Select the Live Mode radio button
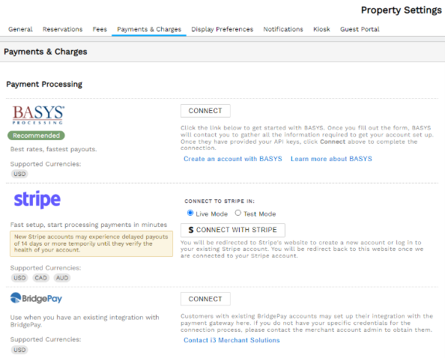This screenshot has width=445, height=358. pyautogui.click(x=190, y=213)
